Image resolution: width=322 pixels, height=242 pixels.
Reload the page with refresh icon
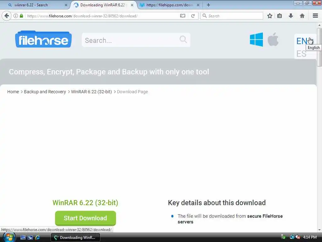pyautogui.click(x=193, y=16)
